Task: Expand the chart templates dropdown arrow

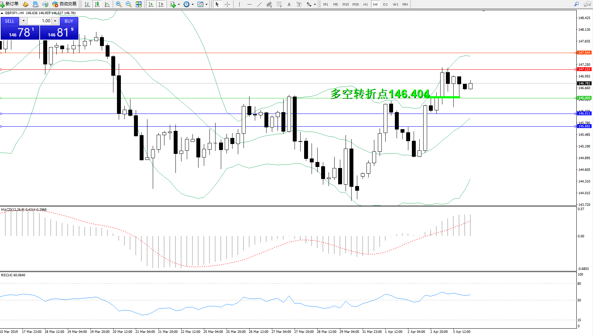Action: point(206,5)
